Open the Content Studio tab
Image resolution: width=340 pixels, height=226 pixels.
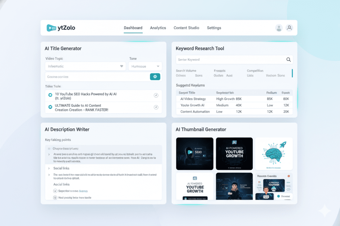pyautogui.click(x=186, y=28)
